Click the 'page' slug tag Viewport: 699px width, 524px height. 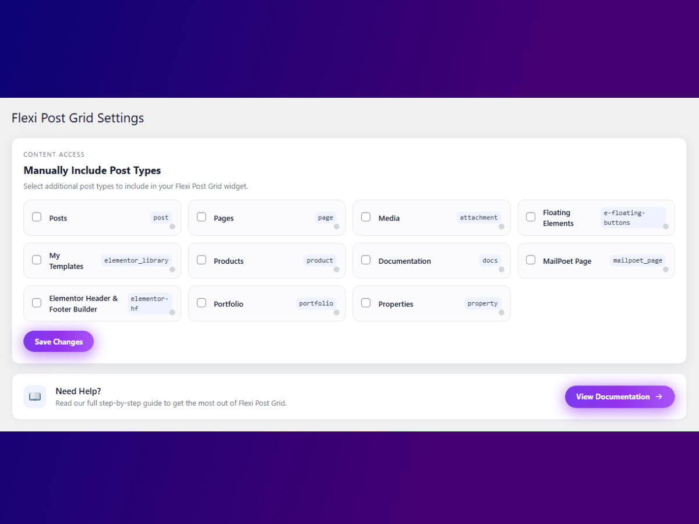[x=326, y=218]
